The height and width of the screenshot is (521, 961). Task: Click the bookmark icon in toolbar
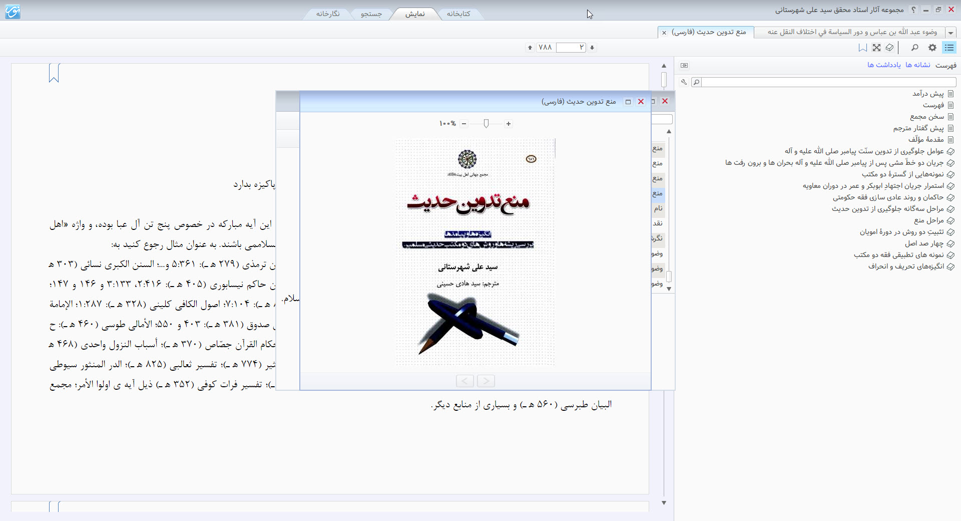click(x=863, y=48)
